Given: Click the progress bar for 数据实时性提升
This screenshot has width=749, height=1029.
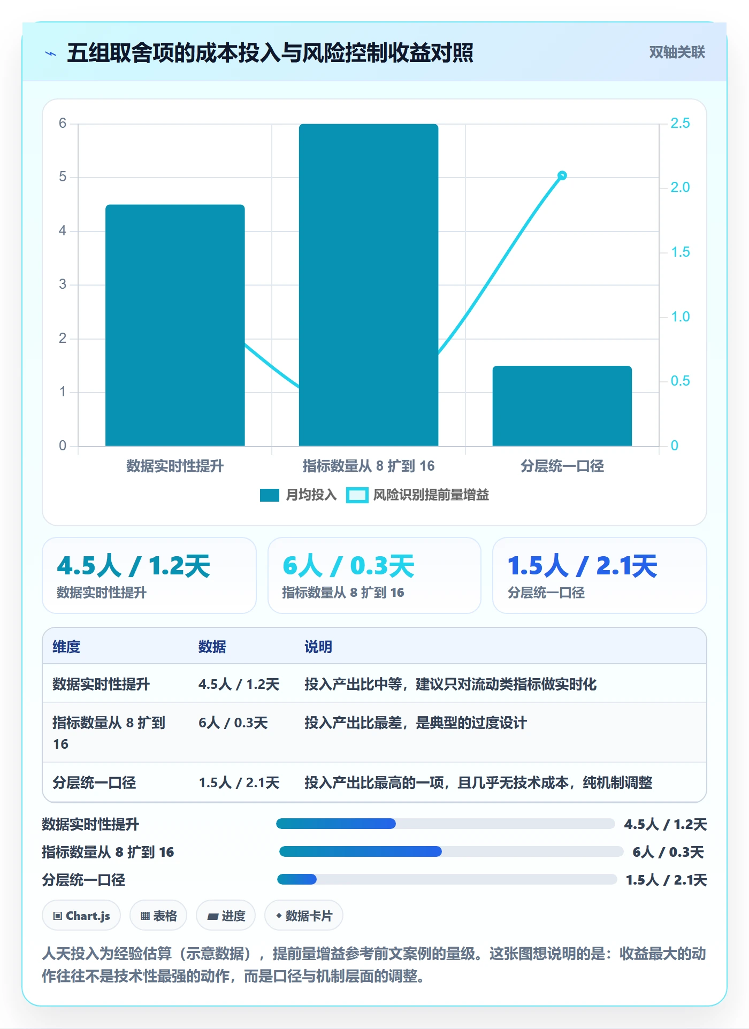Looking at the screenshot, I should click(x=446, y=824).
